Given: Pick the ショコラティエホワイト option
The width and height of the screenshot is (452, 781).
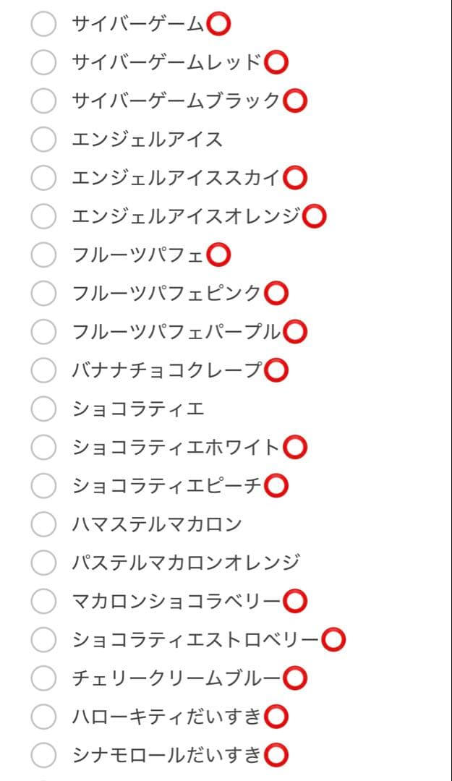Looking at the screenshot, I should [43, 447].
